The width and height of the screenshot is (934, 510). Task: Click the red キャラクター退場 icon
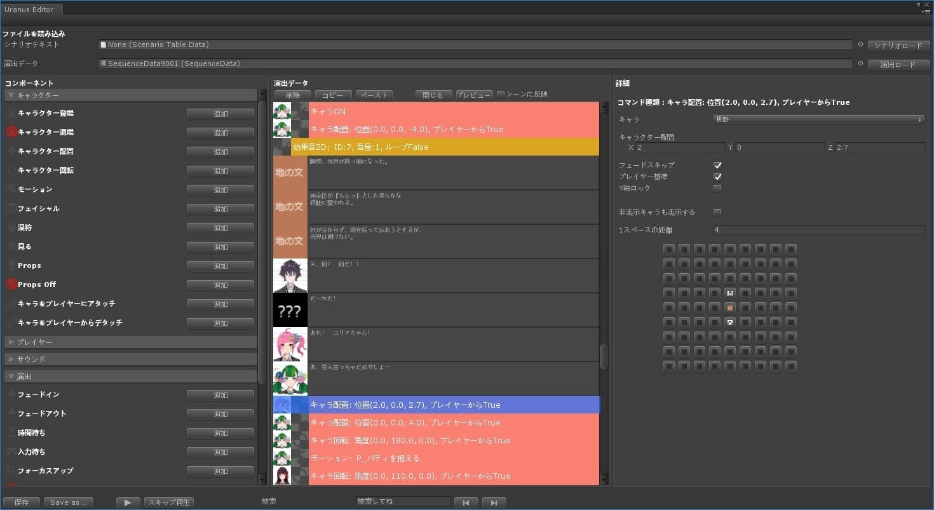point(11,132)
